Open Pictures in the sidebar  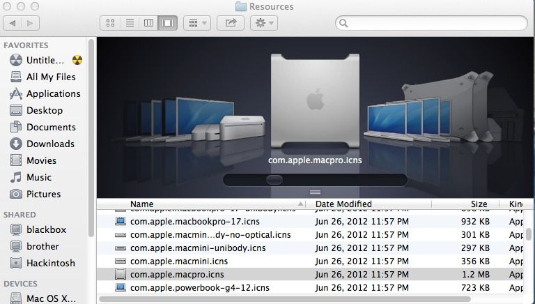(x=35, y=194)
